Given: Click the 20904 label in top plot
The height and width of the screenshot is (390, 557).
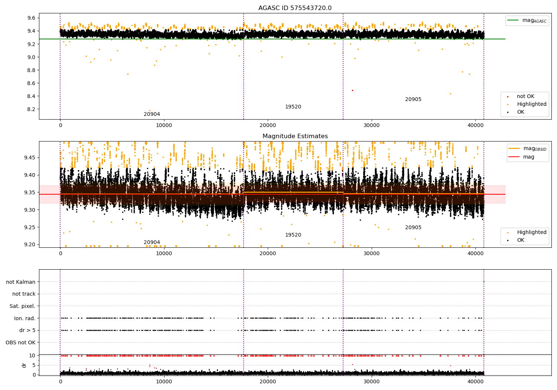Looking at the screenshot, I should [x=152, y=114].
